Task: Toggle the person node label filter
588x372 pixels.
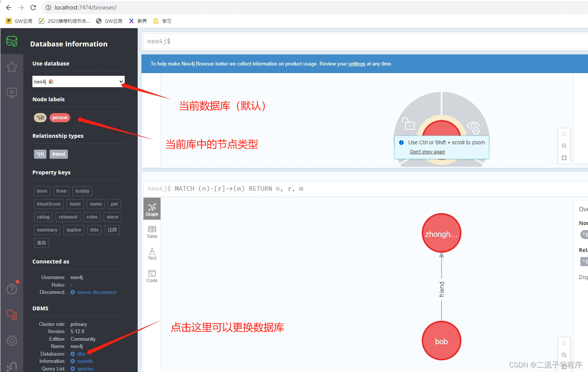Action: (59, 117)
